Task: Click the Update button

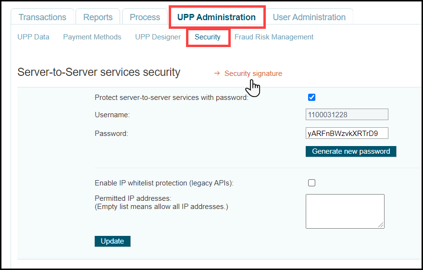Action: click(x=112, y=241)
